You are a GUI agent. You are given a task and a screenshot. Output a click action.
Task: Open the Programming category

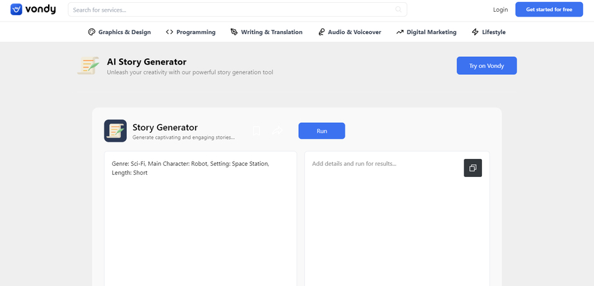coord(191,32)
